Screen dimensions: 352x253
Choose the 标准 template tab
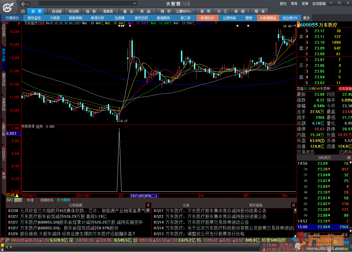(x=30, y=200)
